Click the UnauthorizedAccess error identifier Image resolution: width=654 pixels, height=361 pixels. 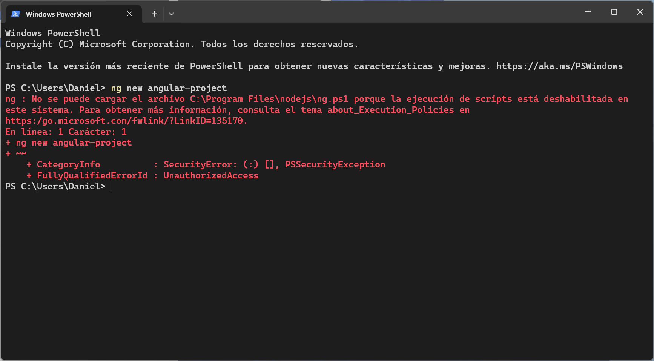(x=211, y=175)
